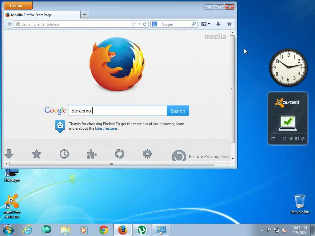Open the uTorrent taskbar button
Screen dimensions: 315x236
click(x=142, y=230)
